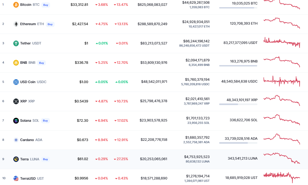Click the Solana logo icon
This screenshot has height=185, width=308.
point(16,121)
